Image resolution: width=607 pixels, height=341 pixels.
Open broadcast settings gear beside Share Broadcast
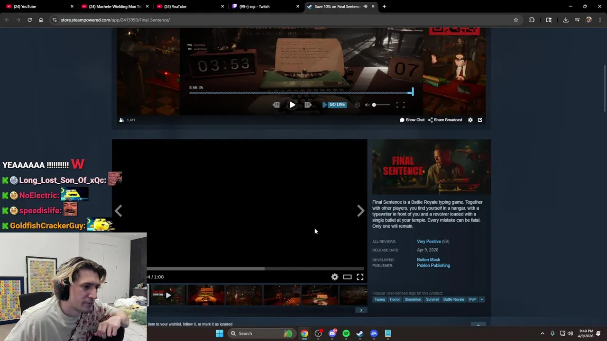tap(470, 120)
